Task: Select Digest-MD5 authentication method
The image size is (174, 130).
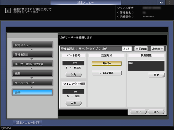Action: [107, 73]
